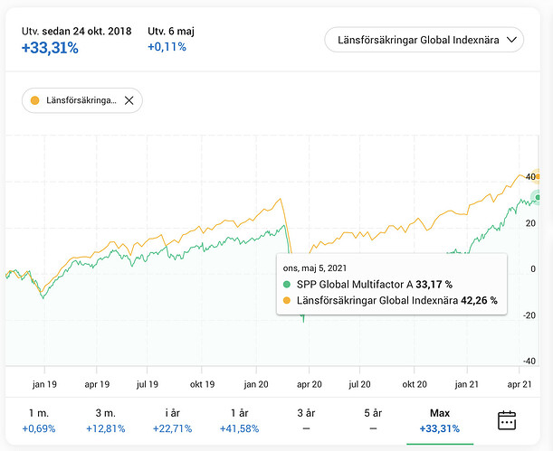The width and height of the screenshot is (553, 451).
Task: Click the dropdown chevron arrow
Action: click(511, 40)
